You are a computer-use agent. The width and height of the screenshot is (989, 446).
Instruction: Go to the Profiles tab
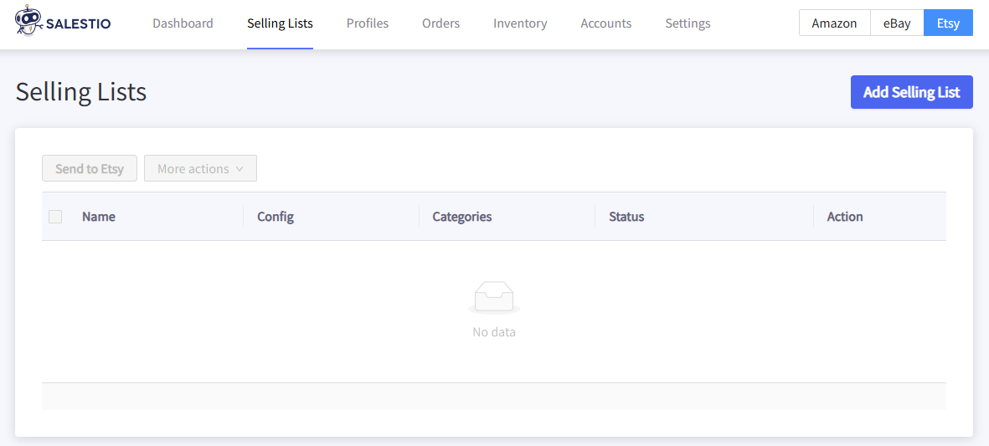[368, 23]
